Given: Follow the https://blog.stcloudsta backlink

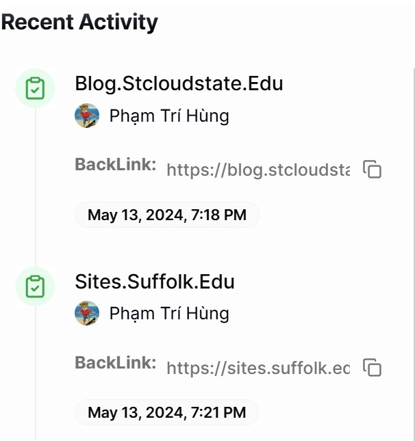Looking at the screenshot, I should click(x=258, y=170).
